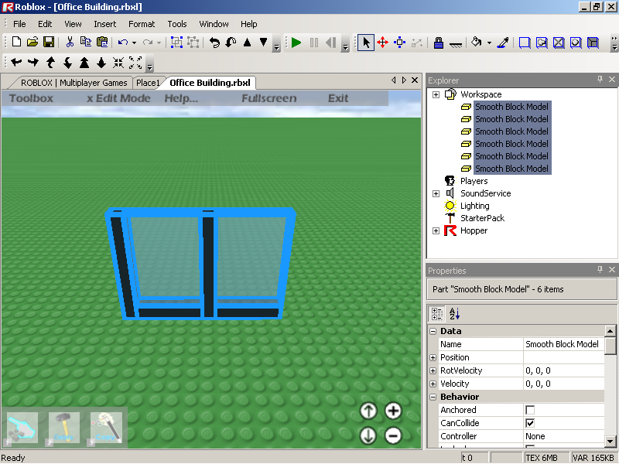Click the Name property value field
This screenshot has height=464, width=619.
pyautogui.click(x=563, y=344)
